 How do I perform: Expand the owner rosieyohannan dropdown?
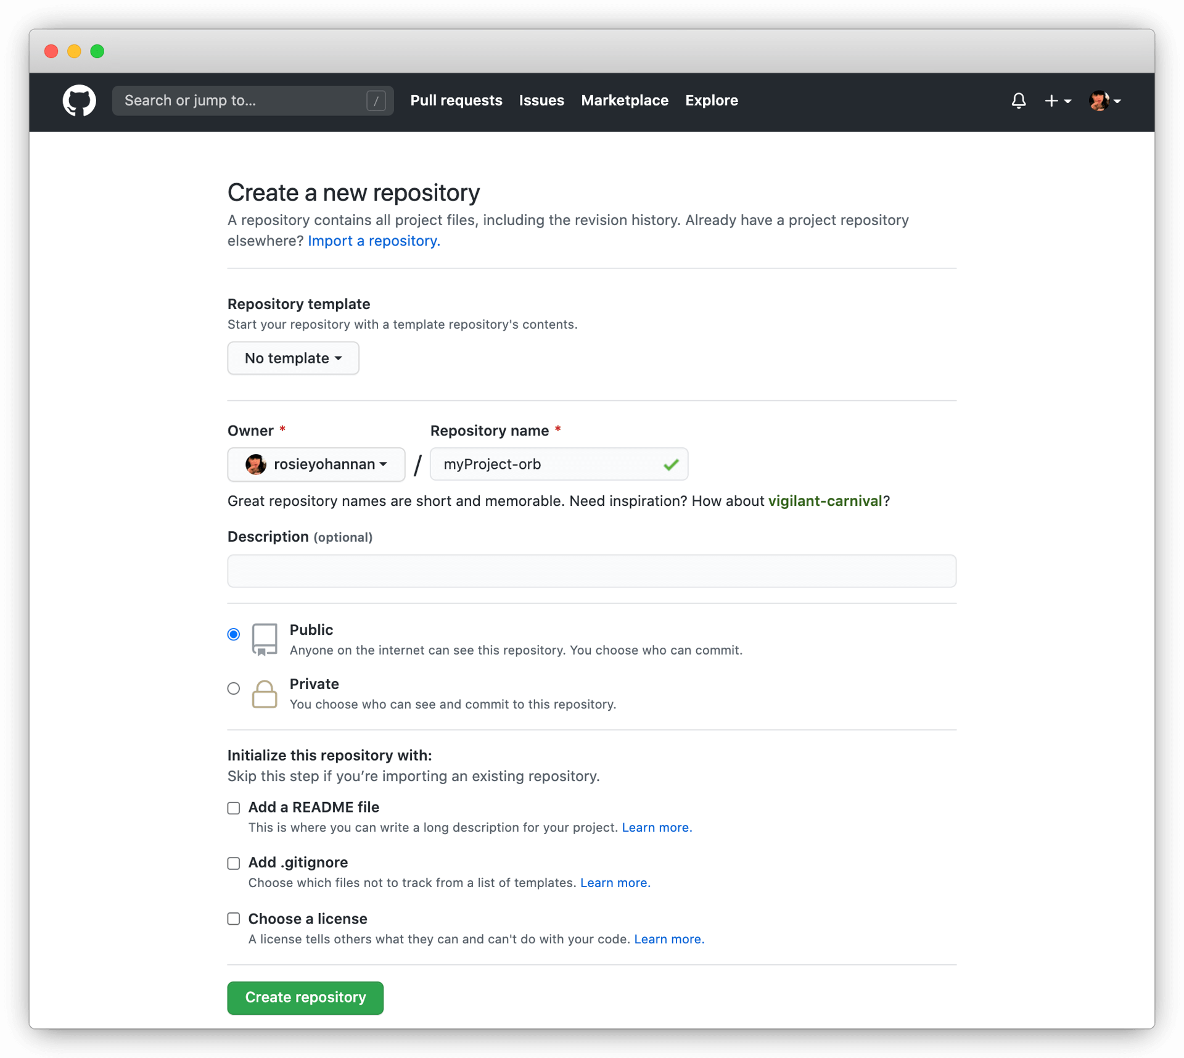pyautogui.click(x=315, y=465)
